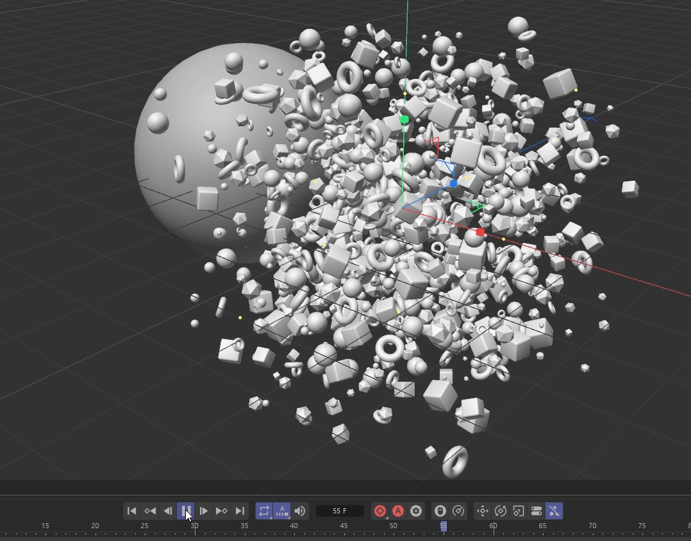Screen dimensions: 691x541
Task: Go to end of timeline
Action: [240, 511]
